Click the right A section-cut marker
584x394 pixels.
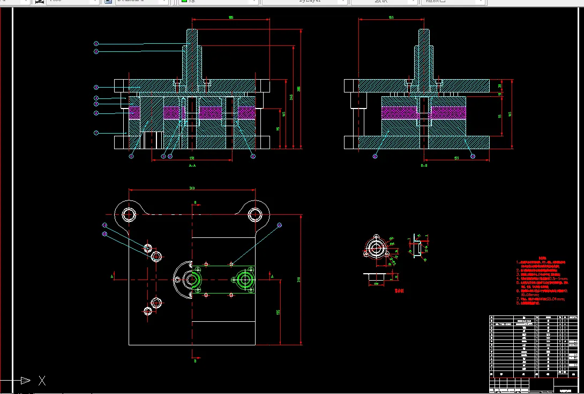point(272,276)
